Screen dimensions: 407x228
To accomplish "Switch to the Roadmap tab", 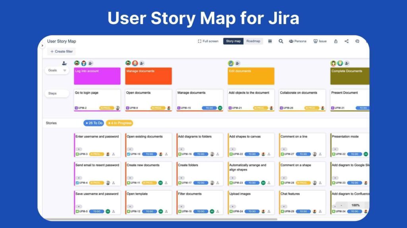I will coord(253,41).
